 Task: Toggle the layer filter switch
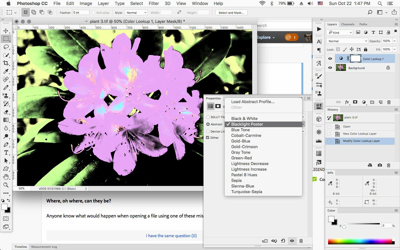click(396, 32)
